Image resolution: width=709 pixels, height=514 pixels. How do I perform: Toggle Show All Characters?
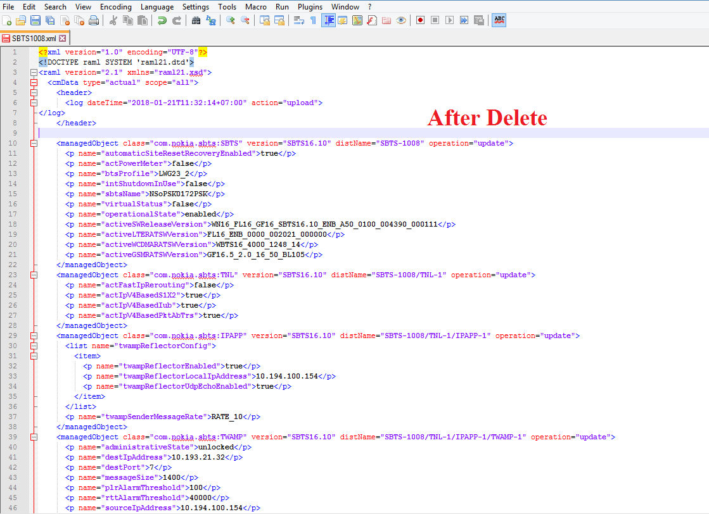tap(314, 20)
